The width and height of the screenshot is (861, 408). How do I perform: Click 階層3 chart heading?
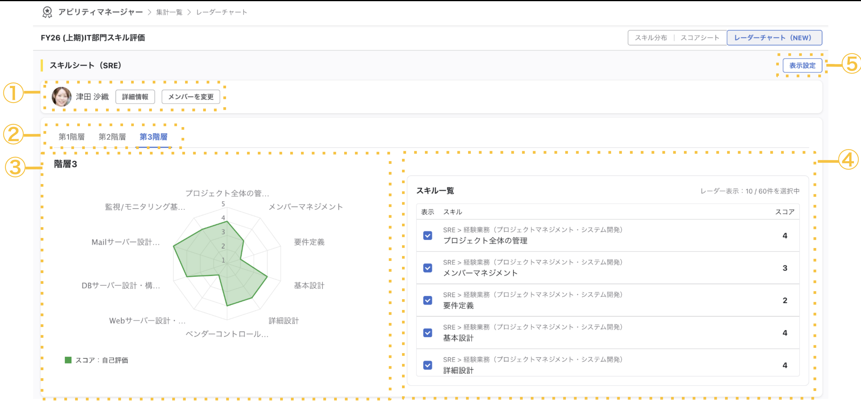point(65,164)
